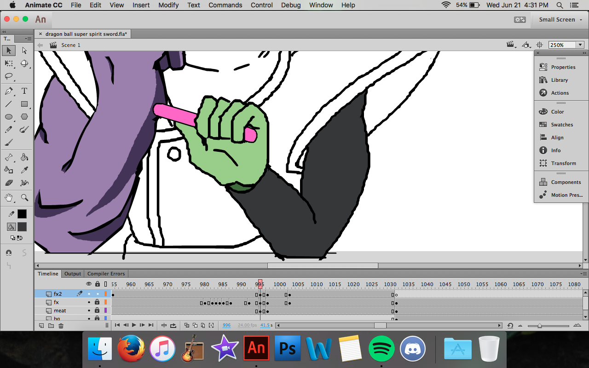589x368 pixels.
Task: Enable Onion Skin in timeline
Action: point(187,326)
